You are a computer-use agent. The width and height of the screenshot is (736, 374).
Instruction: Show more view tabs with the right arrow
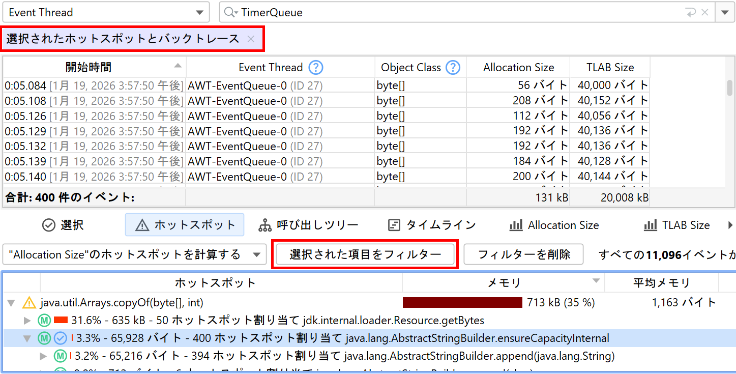coord(731,225)
